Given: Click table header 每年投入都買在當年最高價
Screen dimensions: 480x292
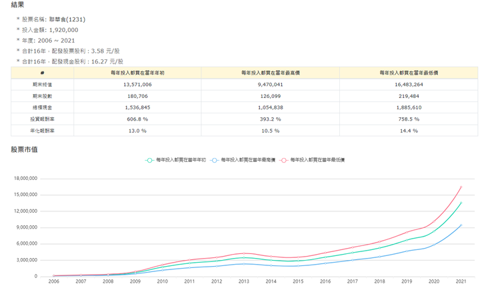Looking at the screenshot, I should click(270, 73).
